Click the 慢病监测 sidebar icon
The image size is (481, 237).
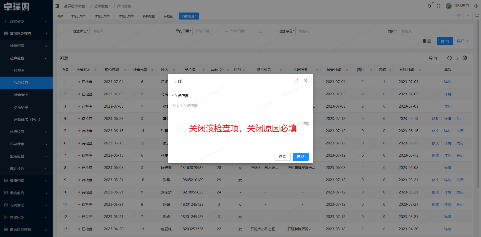pyautogui.click(x=6, y=193)
